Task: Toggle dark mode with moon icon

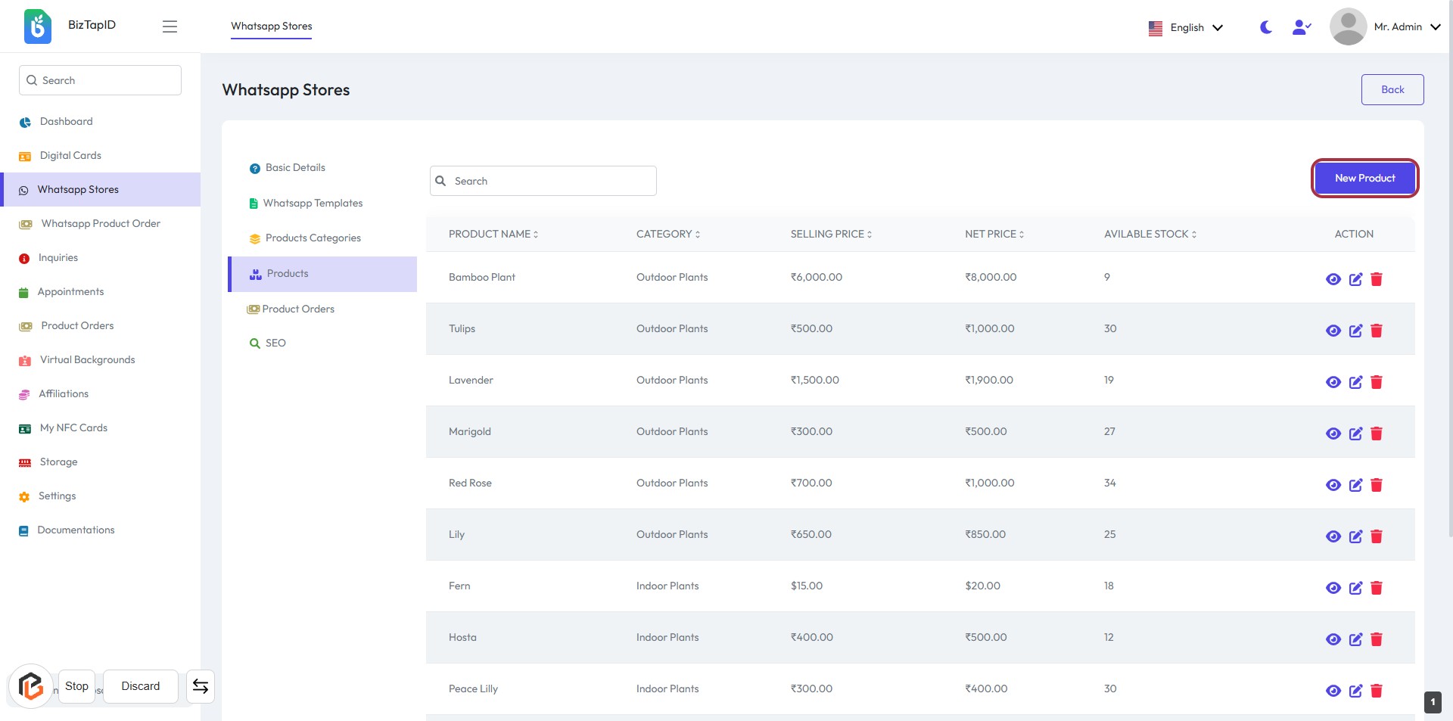Action: [x=1265, y=27]
